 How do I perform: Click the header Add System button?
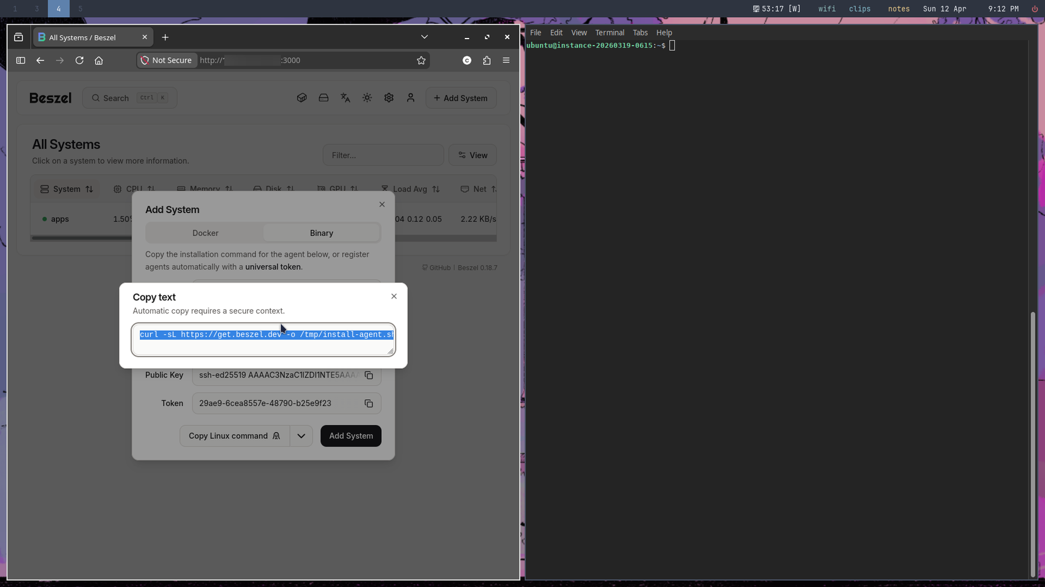click(461, 98)
